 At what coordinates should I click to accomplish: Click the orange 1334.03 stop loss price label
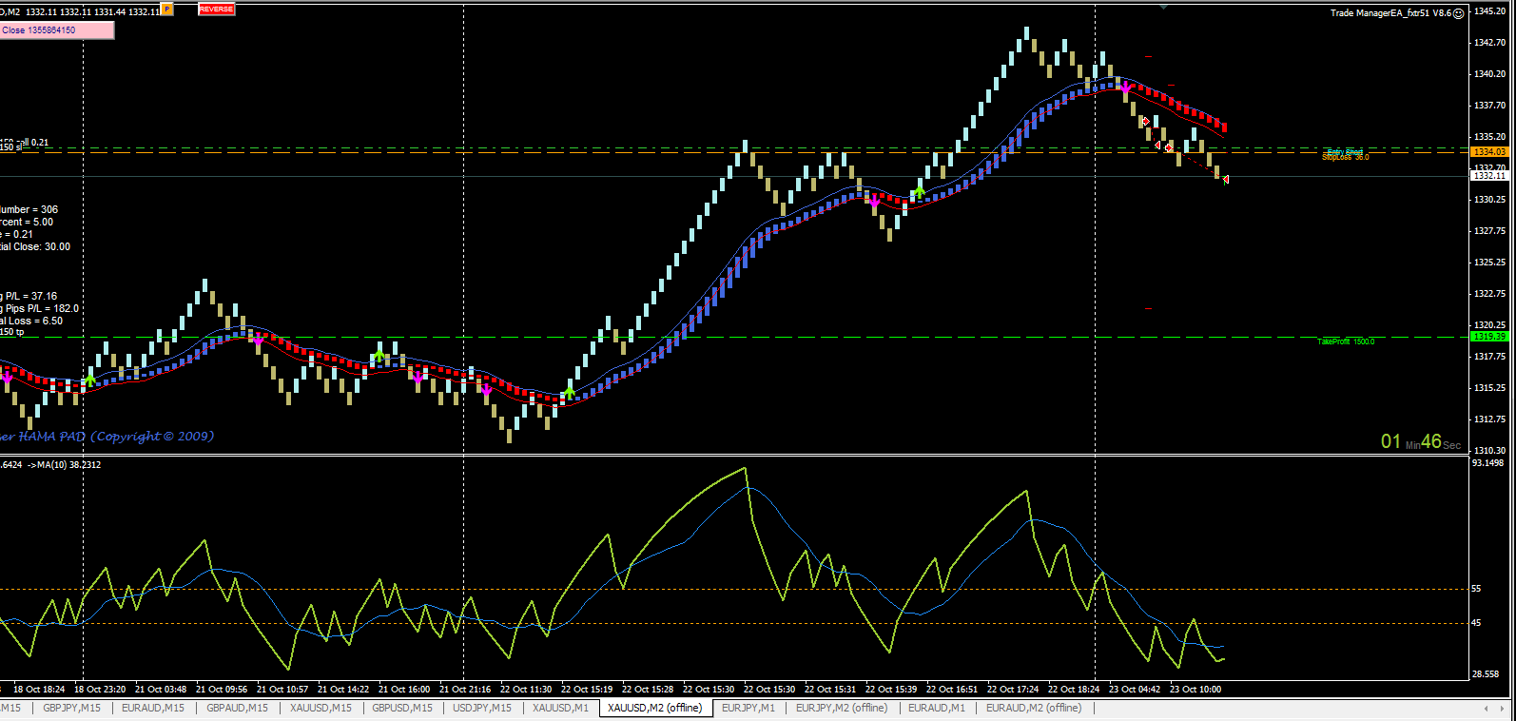tap(1489, 152)
